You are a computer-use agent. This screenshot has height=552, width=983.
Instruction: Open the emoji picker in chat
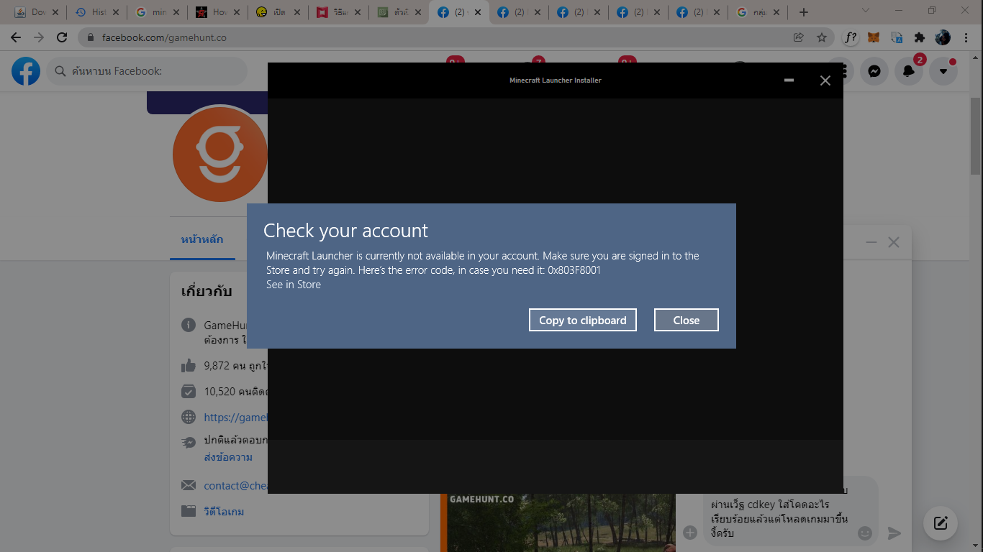[865, 533]
